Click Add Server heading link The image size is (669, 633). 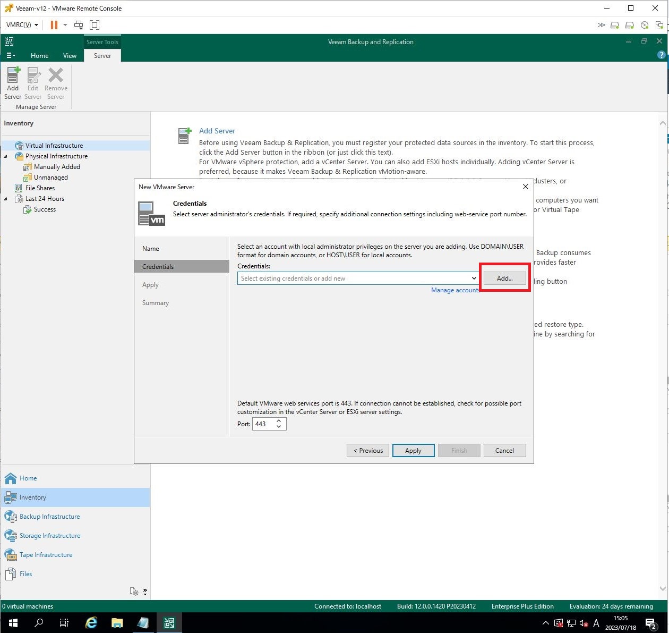pos(217,131)
